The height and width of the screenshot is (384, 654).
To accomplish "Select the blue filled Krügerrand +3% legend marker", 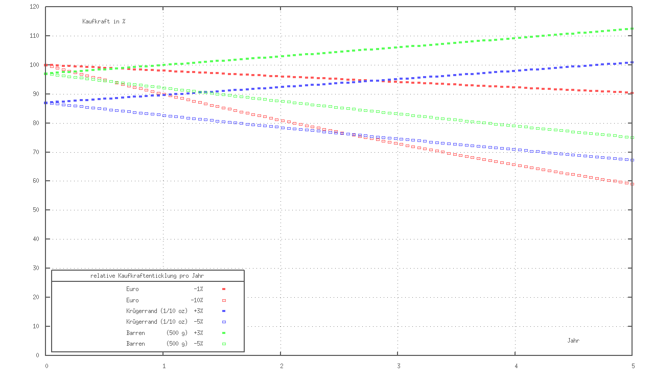I will [x=224, y=311].
